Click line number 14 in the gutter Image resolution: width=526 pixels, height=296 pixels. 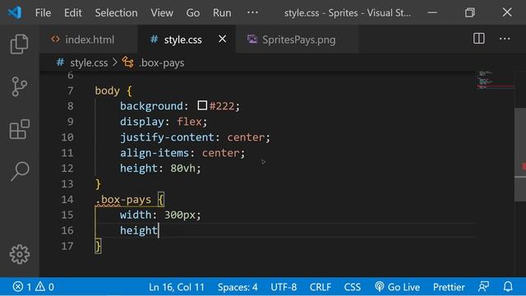point(67,199)
